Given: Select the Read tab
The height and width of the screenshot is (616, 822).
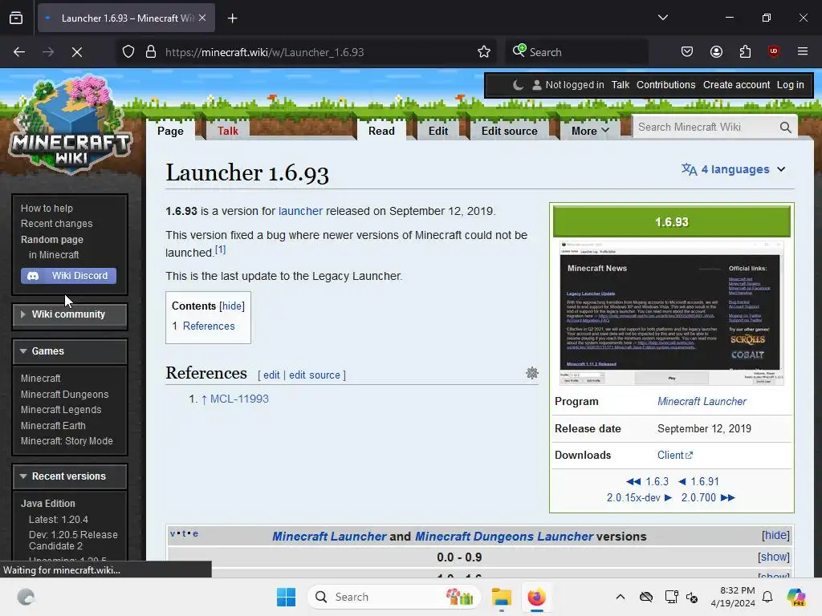Looking at the screenshot, I should (x=381, y=131).
